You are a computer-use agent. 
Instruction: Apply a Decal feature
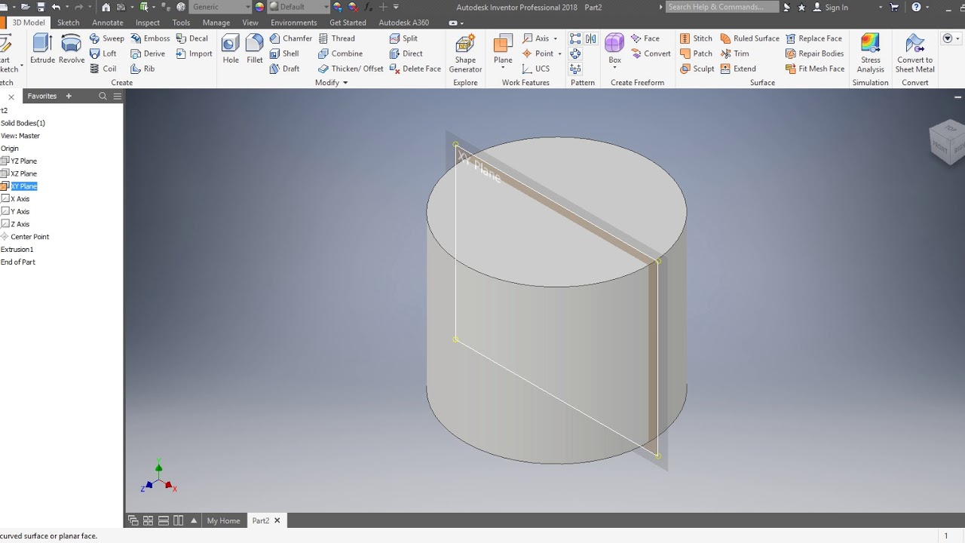(x=191, y=38)
